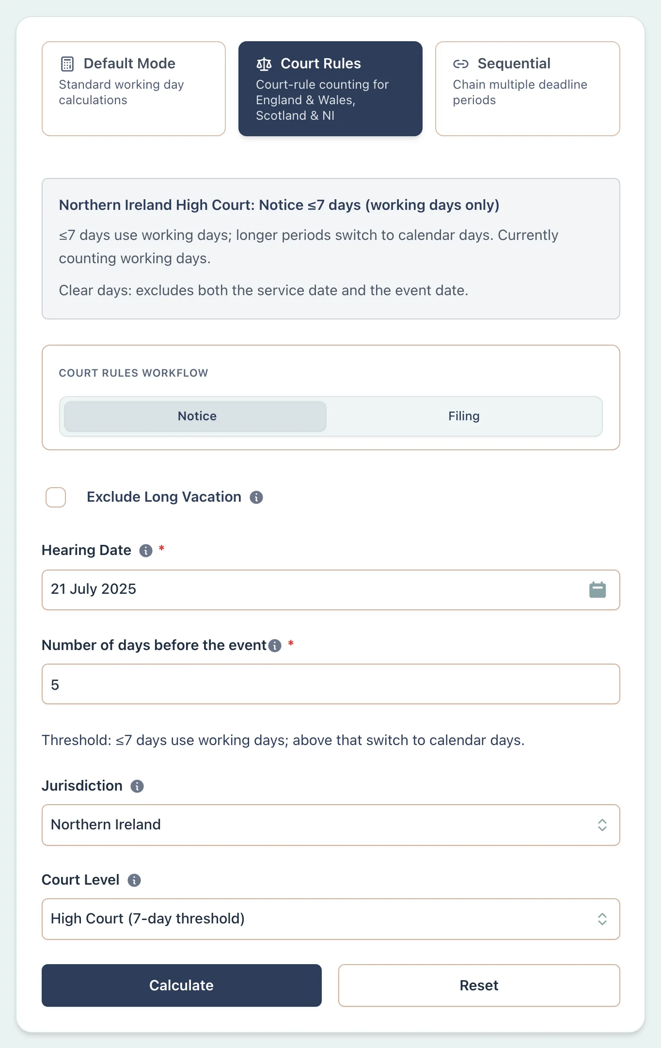Open the Court Level dropdown

point(331,919)
